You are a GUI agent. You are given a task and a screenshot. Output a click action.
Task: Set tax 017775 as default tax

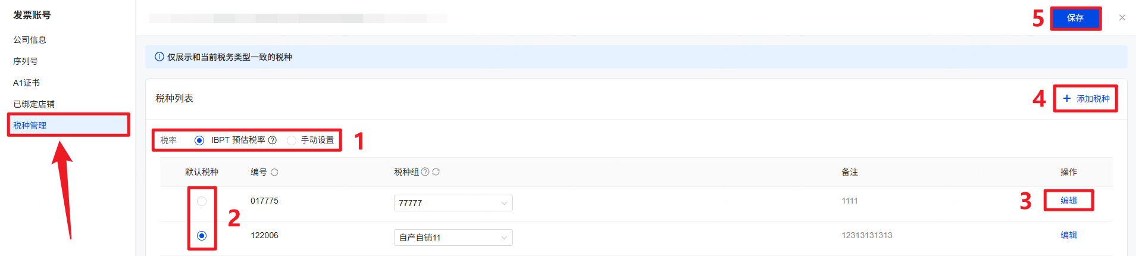click(202, 201)
